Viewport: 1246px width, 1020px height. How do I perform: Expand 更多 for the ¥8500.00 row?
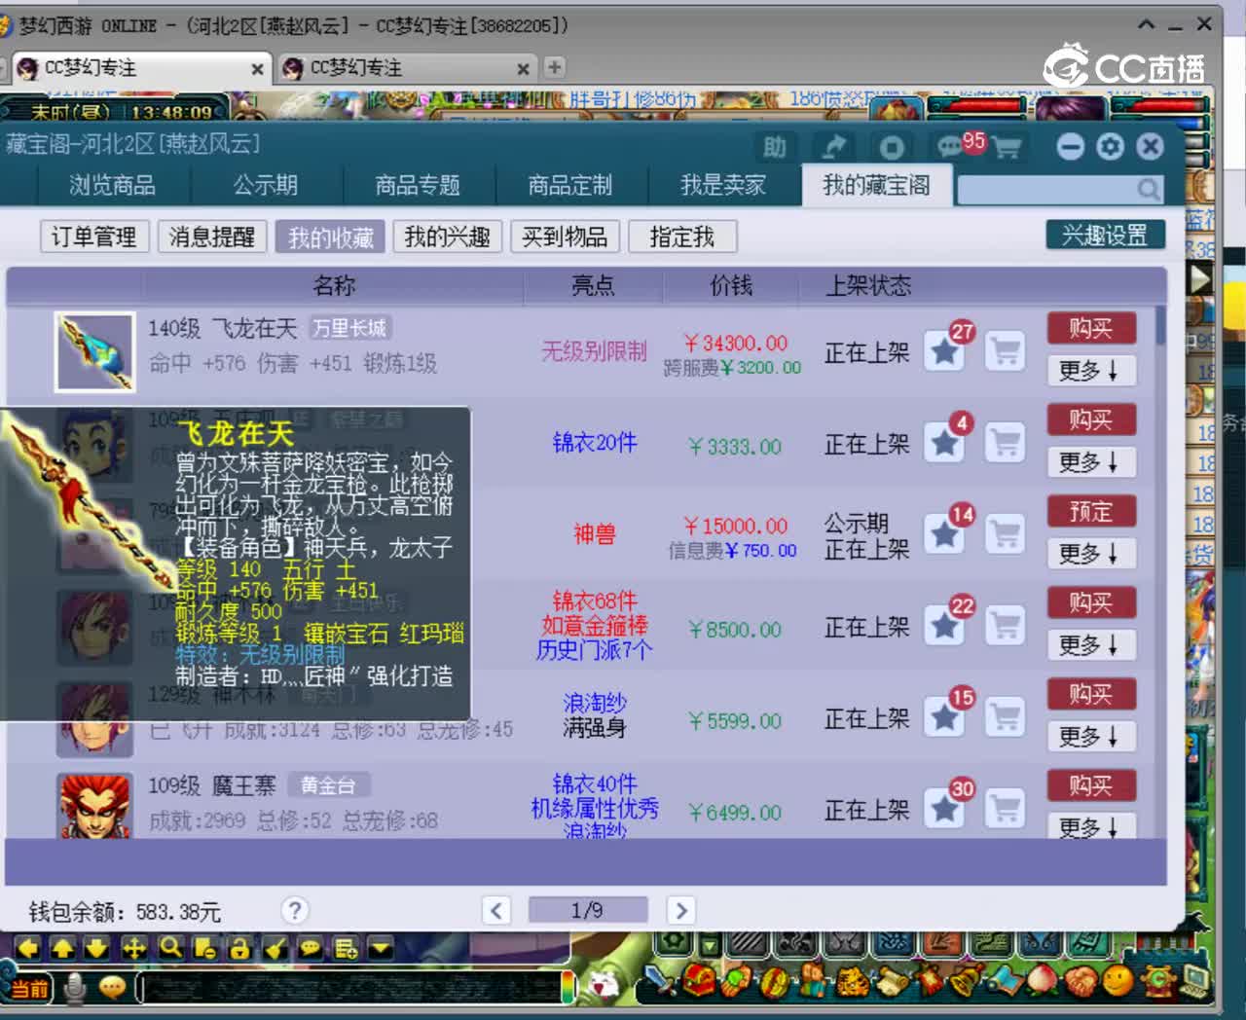click(1091, 644)
